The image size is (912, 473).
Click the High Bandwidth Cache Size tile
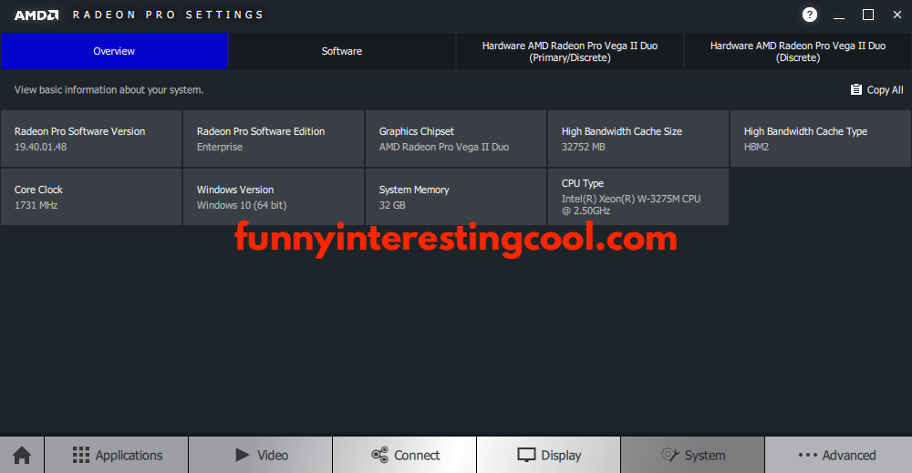point(638,139)
